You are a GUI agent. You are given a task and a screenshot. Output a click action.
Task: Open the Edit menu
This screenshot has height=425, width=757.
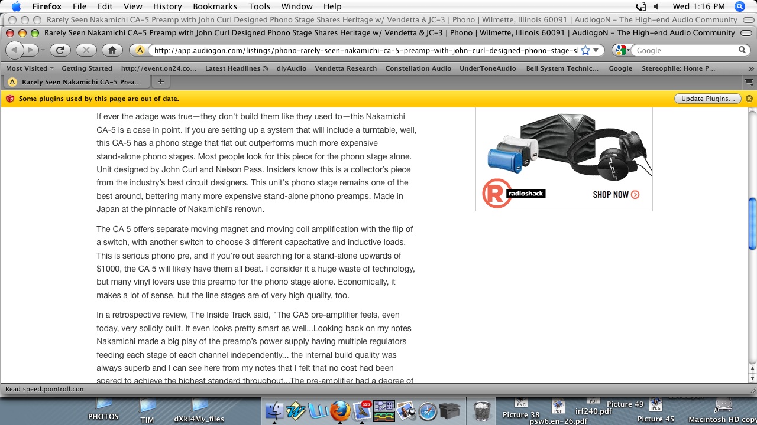(x=105, y=6)
